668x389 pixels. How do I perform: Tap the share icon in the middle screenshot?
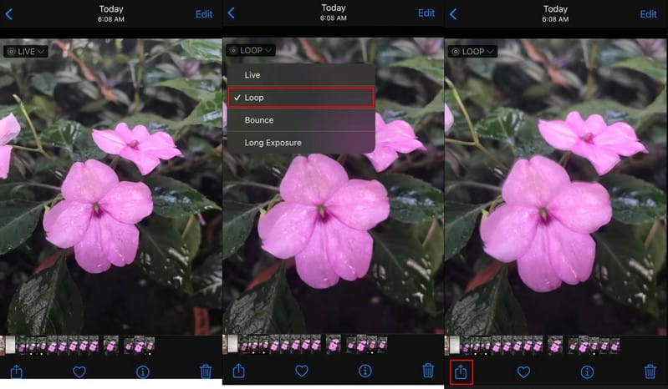pos(238,371)
